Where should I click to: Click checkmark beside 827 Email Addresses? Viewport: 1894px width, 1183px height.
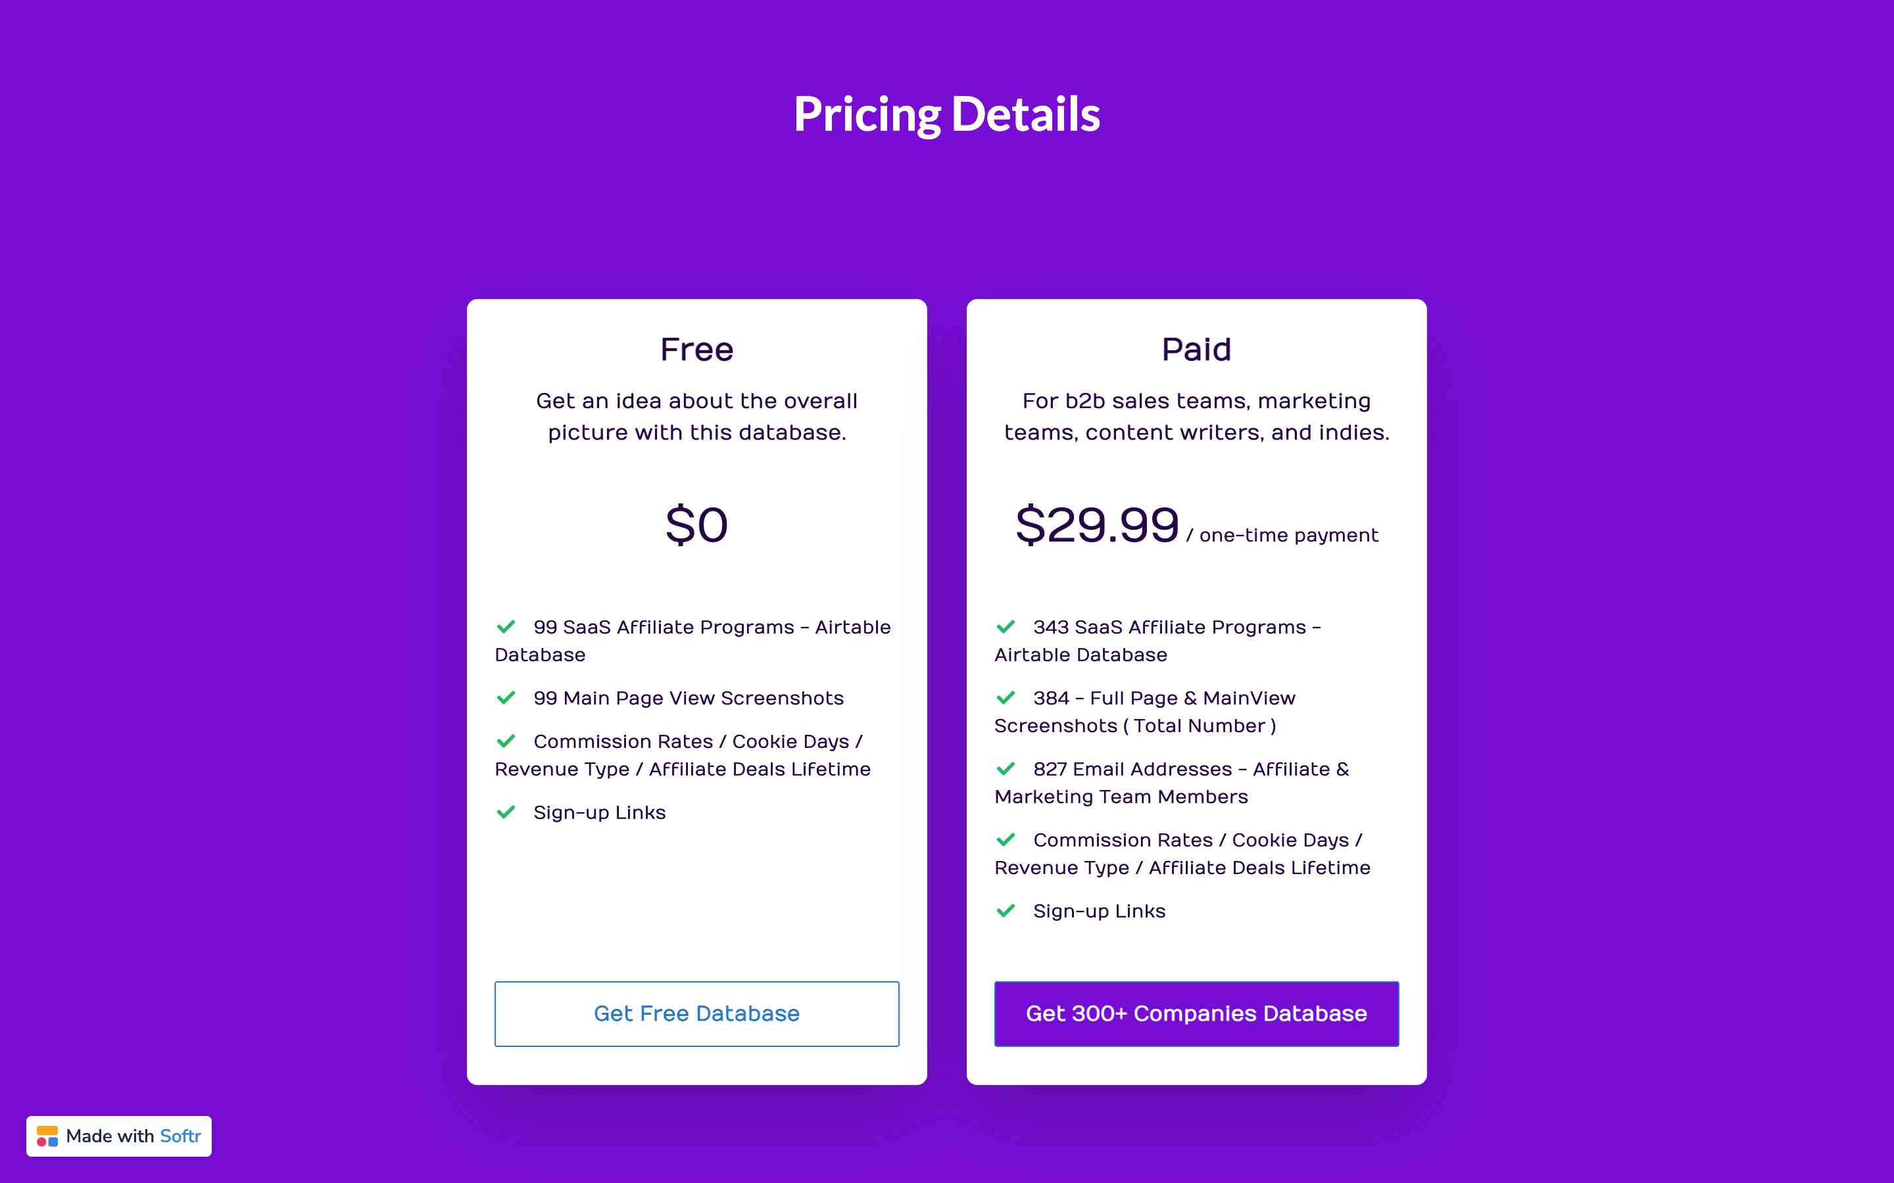pyautogui.click(x=1006, y=768)
